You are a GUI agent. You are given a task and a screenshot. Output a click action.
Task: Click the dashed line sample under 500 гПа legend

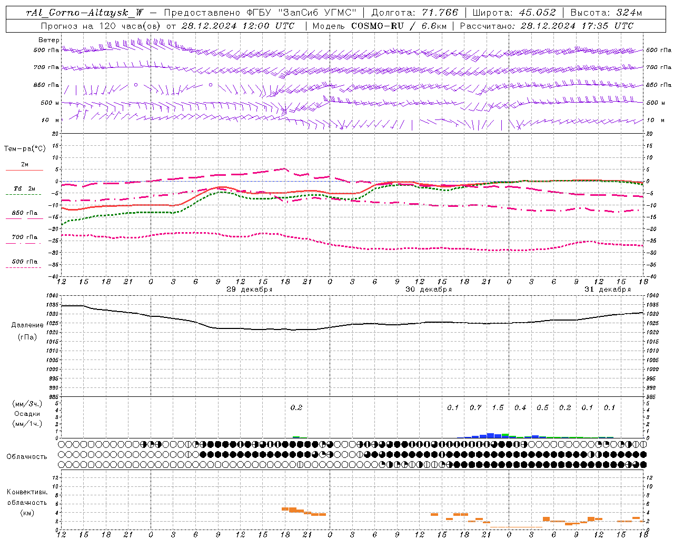click(24, 267)
